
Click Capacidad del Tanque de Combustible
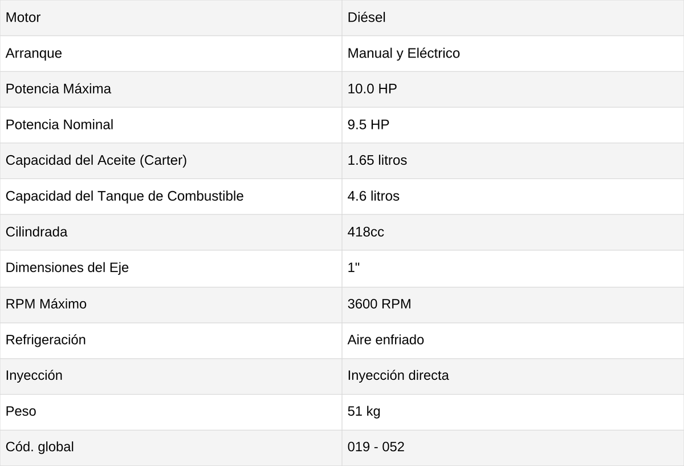(x=124, y=196)
